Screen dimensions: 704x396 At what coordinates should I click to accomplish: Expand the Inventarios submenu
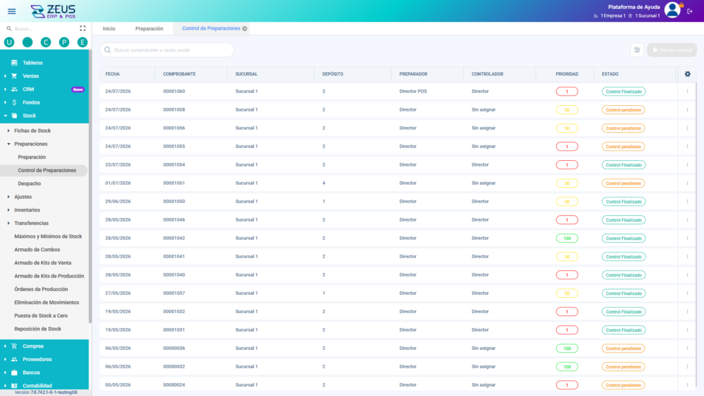[8, 210]
